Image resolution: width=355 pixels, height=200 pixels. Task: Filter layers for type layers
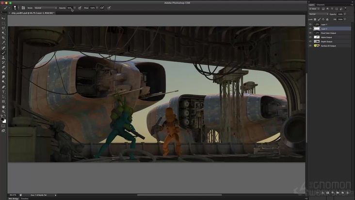[x=332, y=9]
